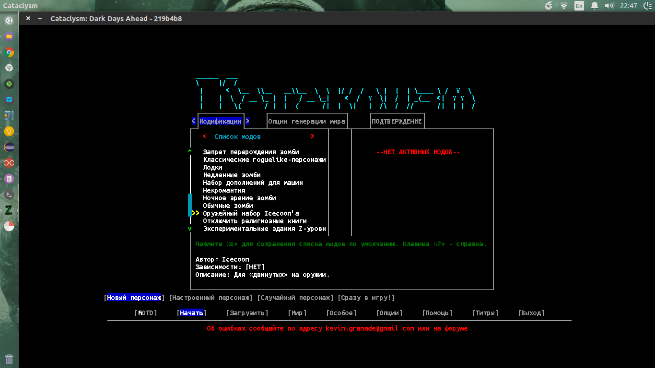Viewport: 655px width, 368px height.
Task: Open the sound volume indicator
Action: tap(609, 6)
